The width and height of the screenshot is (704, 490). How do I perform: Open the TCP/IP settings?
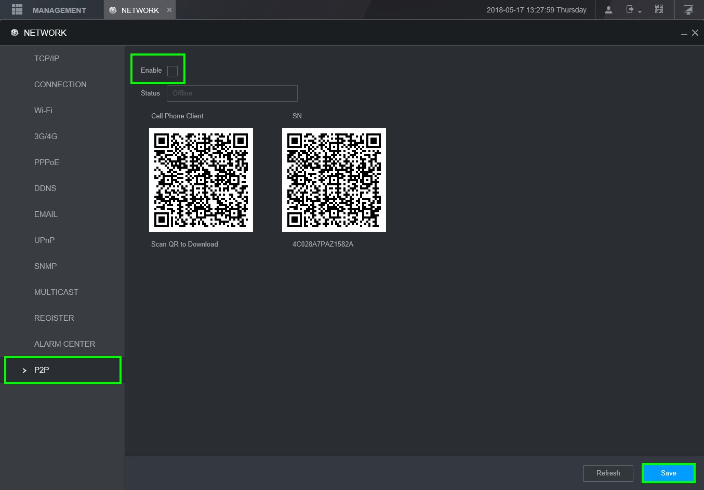point(47,58)
